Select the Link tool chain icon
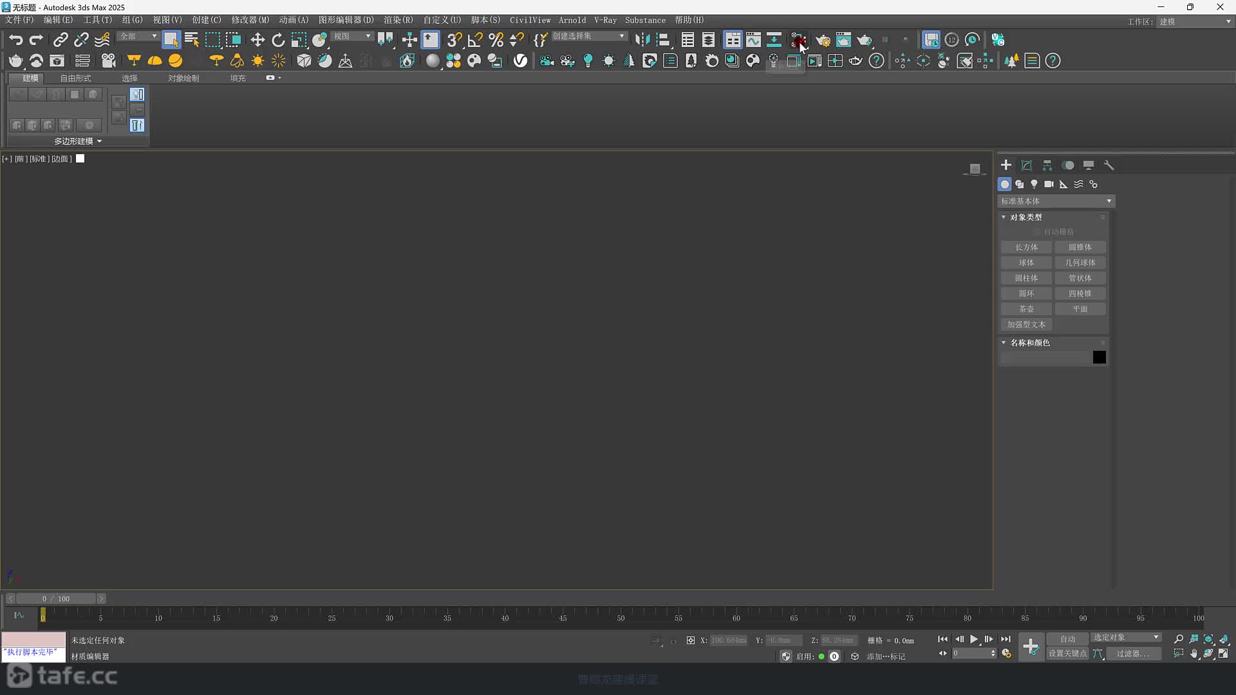This screenshot has width=1236, height=695. [61, 40]
